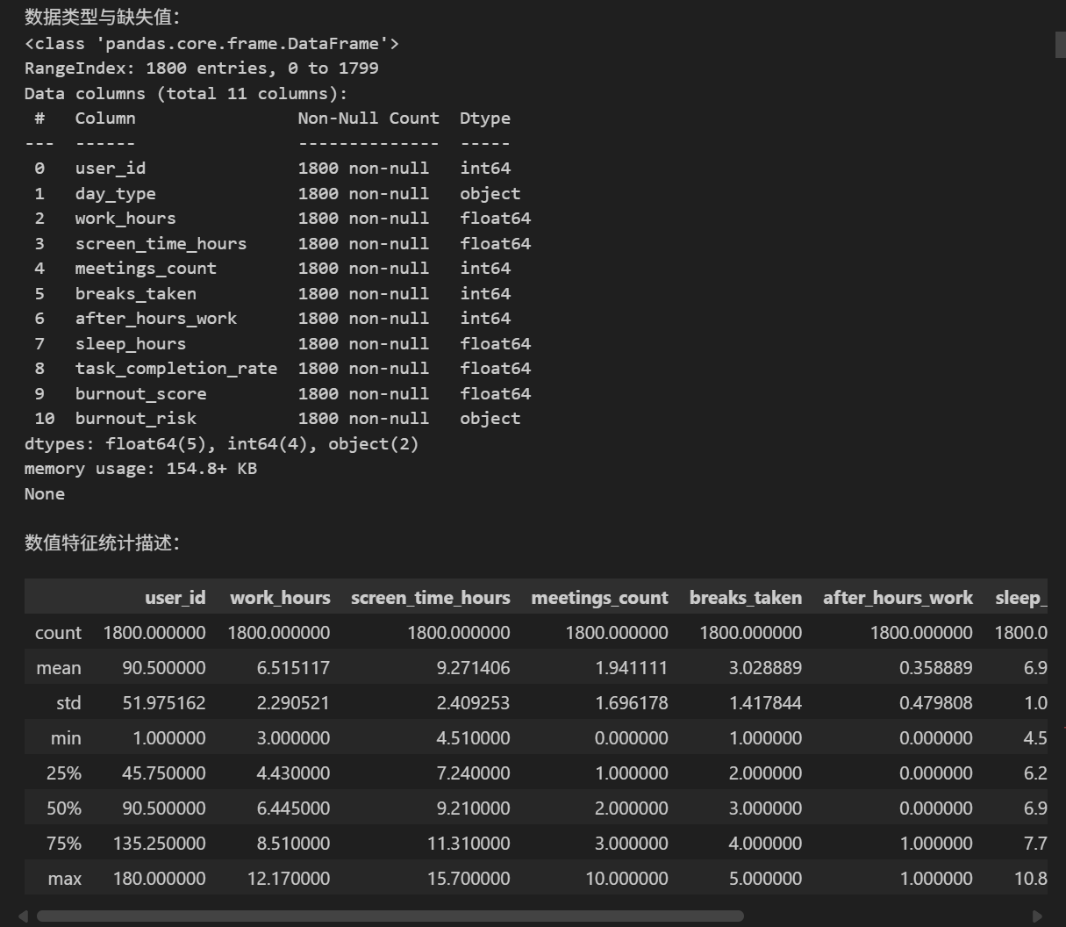Screen dimensions: 1066x927
Task: Click the work_hours mean value 6.515117
Action: pyautogui.click(x=293, y=668)
